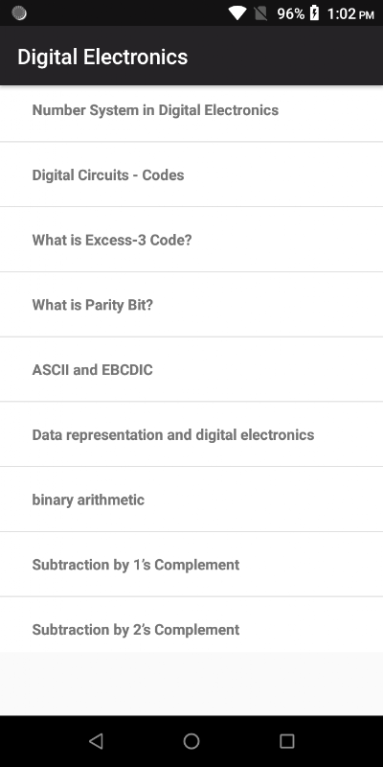
Task: Tap the no-SIM card status icon
Action: (x=260, y=13)
